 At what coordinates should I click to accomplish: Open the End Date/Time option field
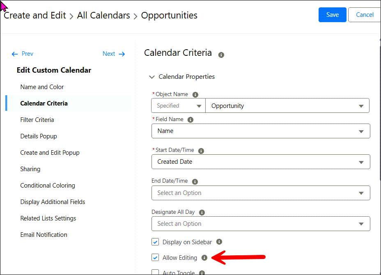pyautogui.click(x=261, y=193)
